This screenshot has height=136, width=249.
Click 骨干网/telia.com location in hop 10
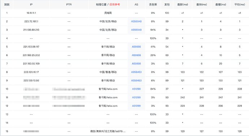[x=108, y=89]
